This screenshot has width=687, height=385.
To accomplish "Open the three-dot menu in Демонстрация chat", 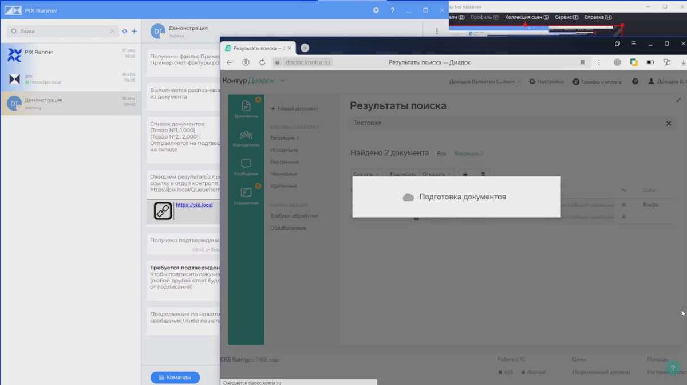I will [437, 31].
